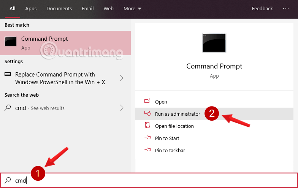The height and width of the screenshot is (188, 298).
Task: Switch to the Documents tab
Action: (59, 8)
